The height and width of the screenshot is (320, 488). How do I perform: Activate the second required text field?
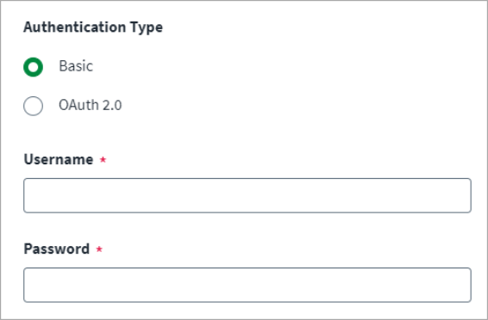(247, 285)
